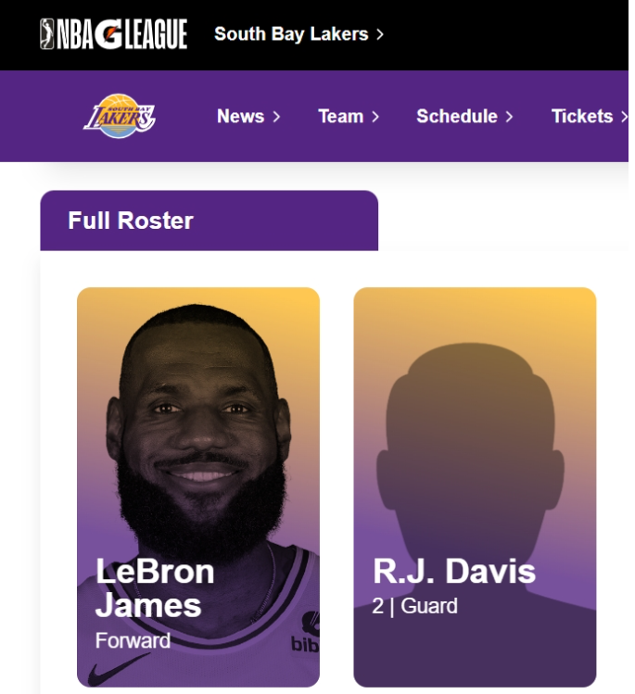The image size is (635, 694).
Task: Click the Forward position label
Action: tap(133, 640)
